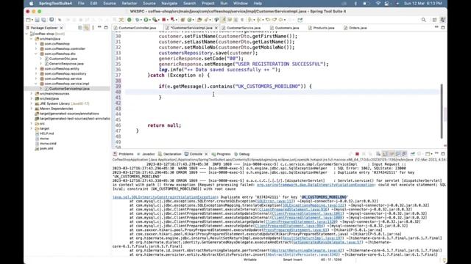Image resolution: width=471 pixels, height=264 pixels.
Task: Click the Debug bug toolbar icon
Action: tap(137, 20)
